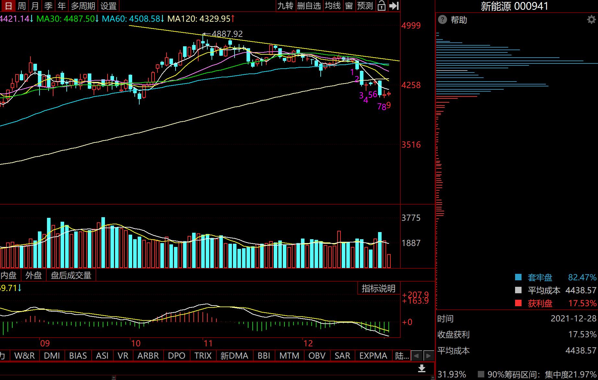Switch to monthly 月 period
598x380 pixels.
click(x=35, y=6)
